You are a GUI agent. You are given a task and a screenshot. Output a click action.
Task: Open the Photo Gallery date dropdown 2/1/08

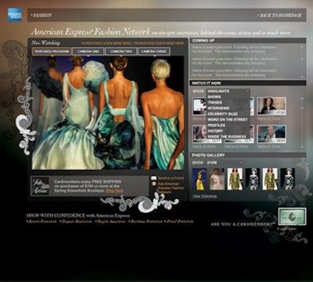225,162
